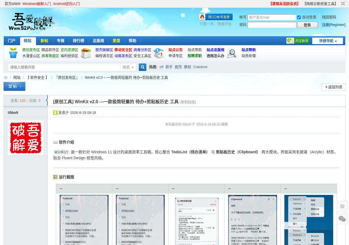349x245 pixels.
Task: Click the post author status icon
Action: [55, 113]
